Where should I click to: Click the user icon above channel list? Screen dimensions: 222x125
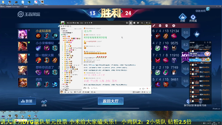(x=61, y=26)
